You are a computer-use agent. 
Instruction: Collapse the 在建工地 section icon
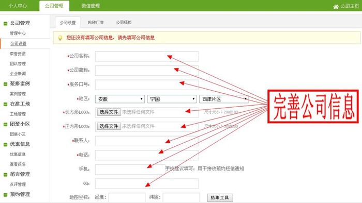tap(5, 104)
